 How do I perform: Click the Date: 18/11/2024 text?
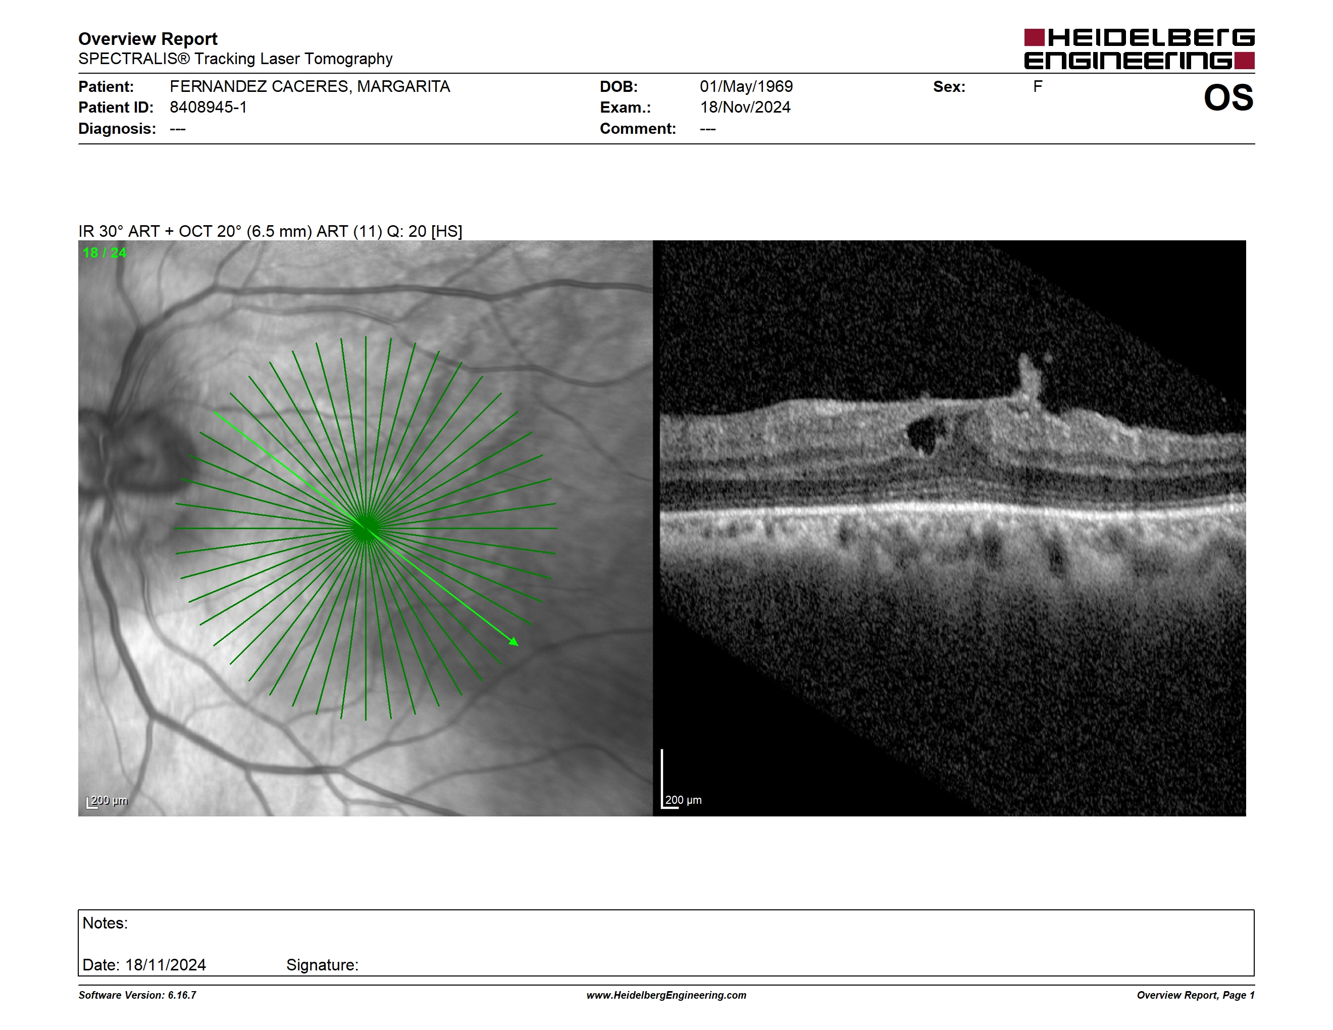pos(144,965)
